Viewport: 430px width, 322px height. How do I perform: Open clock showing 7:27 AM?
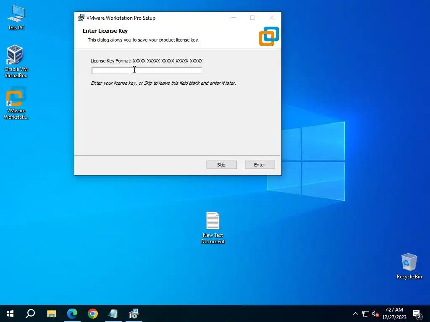point(394,314)
